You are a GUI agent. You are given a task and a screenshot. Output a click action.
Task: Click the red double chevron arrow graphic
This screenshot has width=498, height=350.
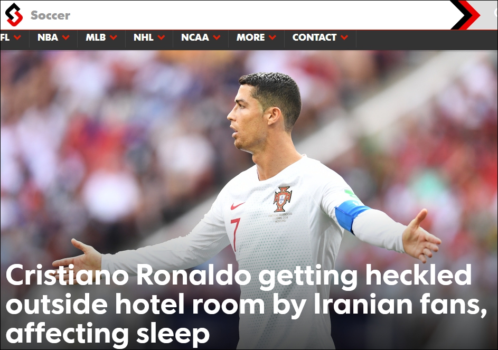click(x=466, y=15)
